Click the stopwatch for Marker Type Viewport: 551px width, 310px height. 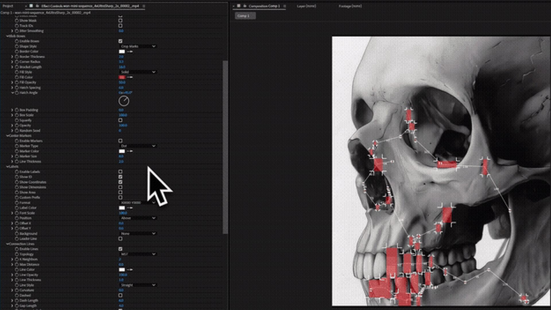17,146
